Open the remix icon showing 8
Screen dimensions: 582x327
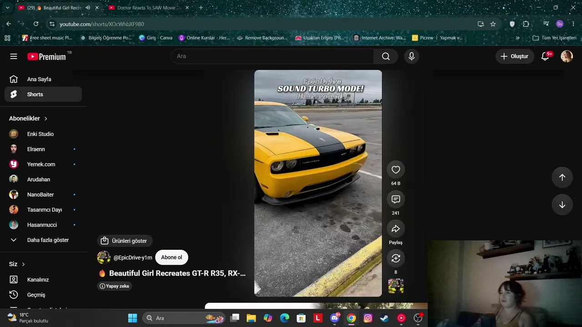[396, 258]
